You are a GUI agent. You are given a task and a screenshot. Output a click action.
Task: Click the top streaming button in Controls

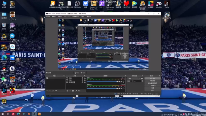click(152, 78)
